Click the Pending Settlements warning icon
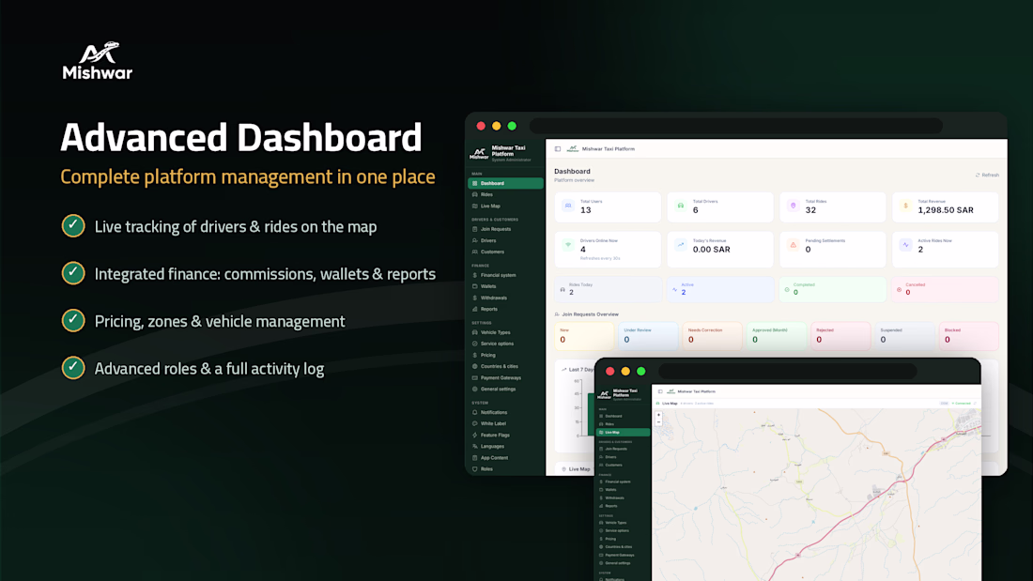This screenshot has width=1033, height=581. pos(794,245)
